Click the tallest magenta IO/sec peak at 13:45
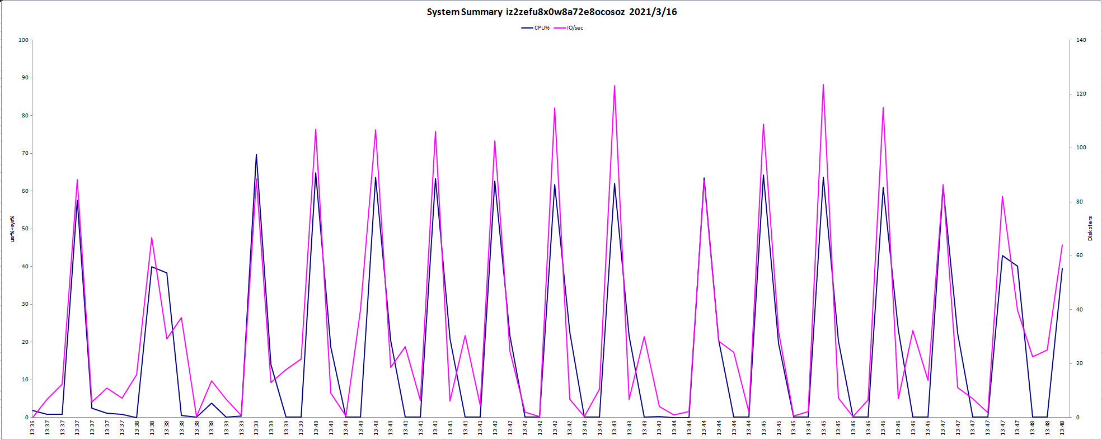The image size is (1102, 440). (x=823, y=85)
